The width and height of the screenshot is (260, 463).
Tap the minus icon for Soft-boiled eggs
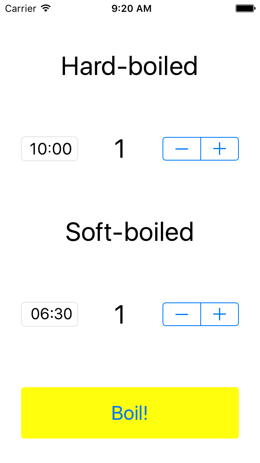coord(182,314)
